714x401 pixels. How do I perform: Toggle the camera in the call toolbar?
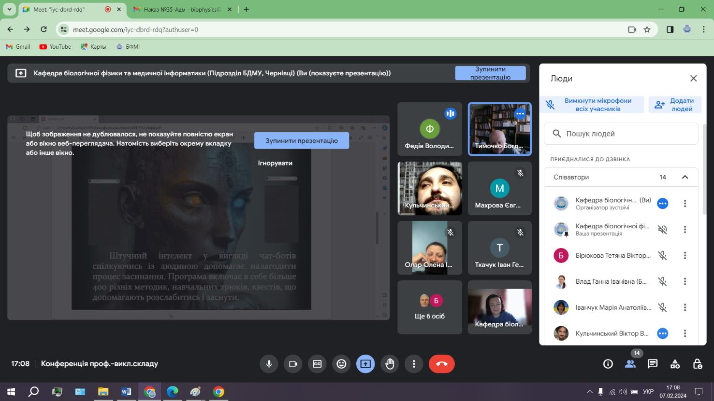click(293, 364)
